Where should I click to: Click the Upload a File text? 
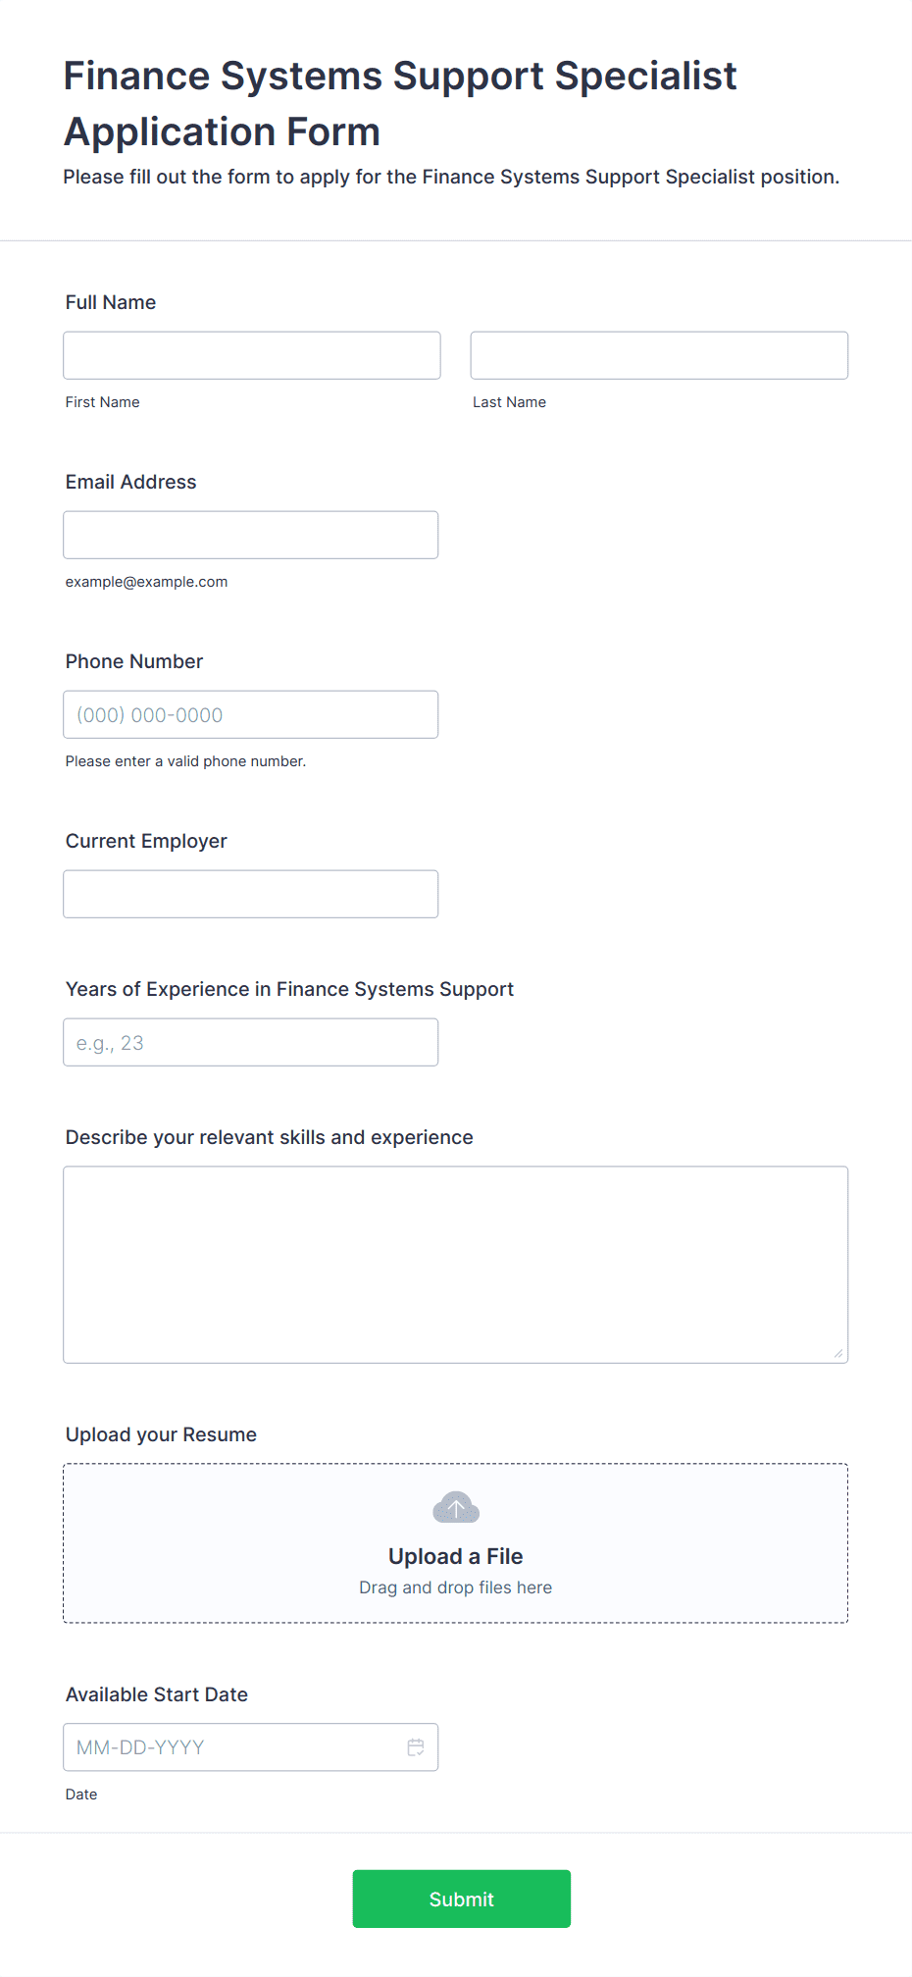click(x=456, y=1556)
